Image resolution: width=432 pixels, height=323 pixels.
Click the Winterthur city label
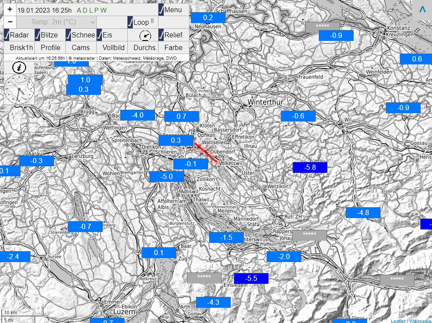[265, 102]
